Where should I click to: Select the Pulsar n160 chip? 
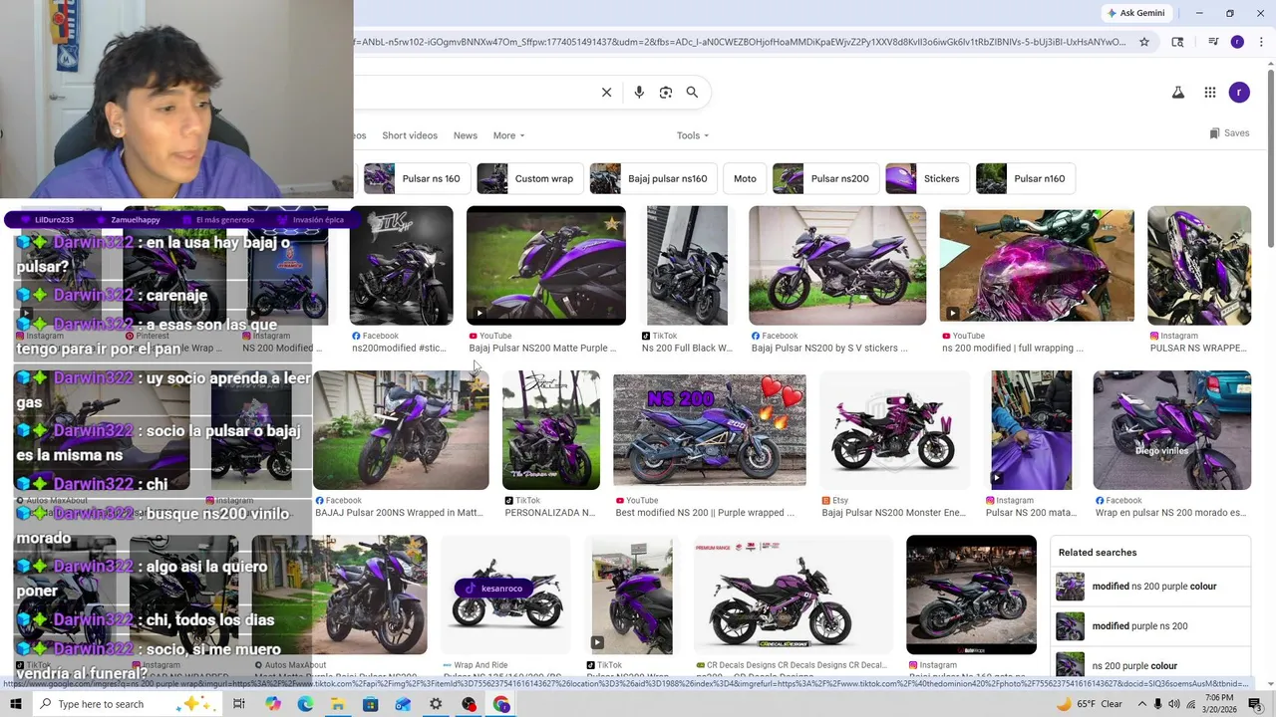[x=1024, y=179]
